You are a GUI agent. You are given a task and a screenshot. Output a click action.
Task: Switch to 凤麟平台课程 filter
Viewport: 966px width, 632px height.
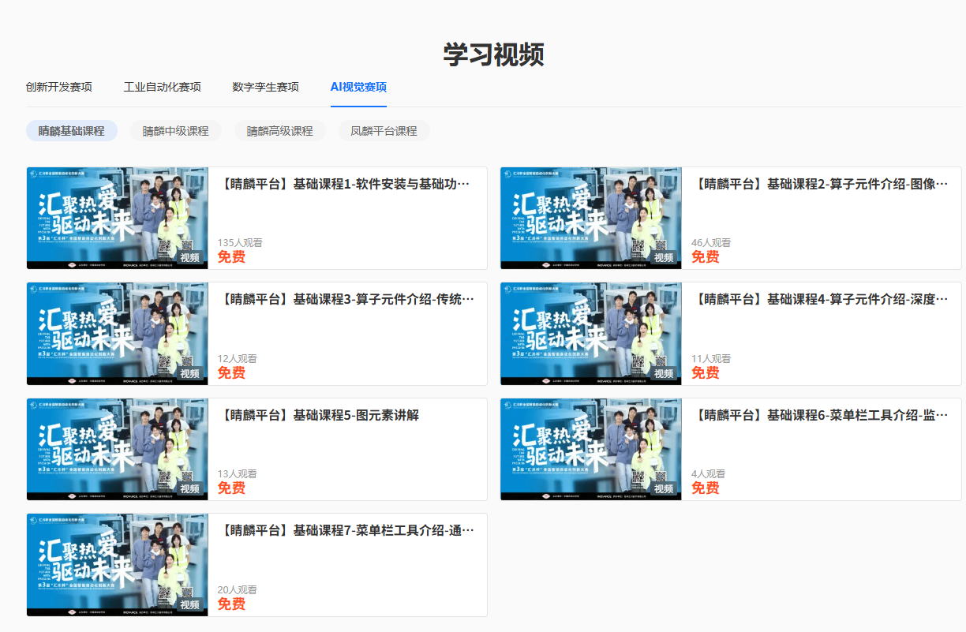384,131
